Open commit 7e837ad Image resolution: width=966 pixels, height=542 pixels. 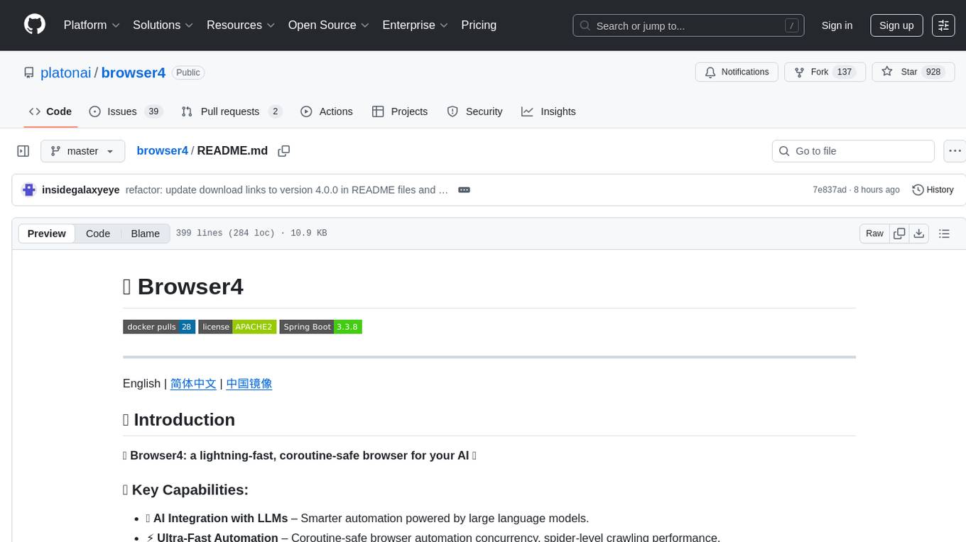pyautogui.click(x=830, y=190)
